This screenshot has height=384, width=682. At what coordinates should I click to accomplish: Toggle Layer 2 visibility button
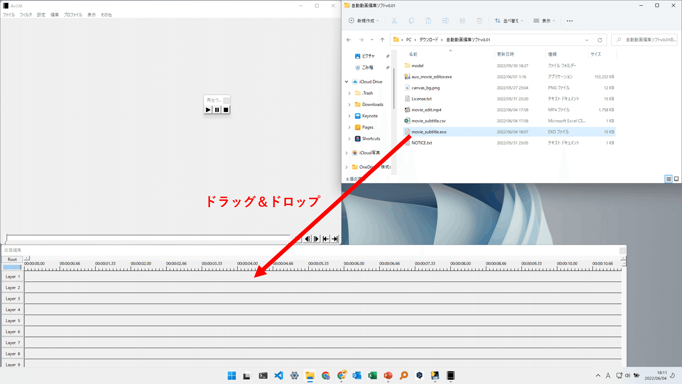(x=13, y=287)
